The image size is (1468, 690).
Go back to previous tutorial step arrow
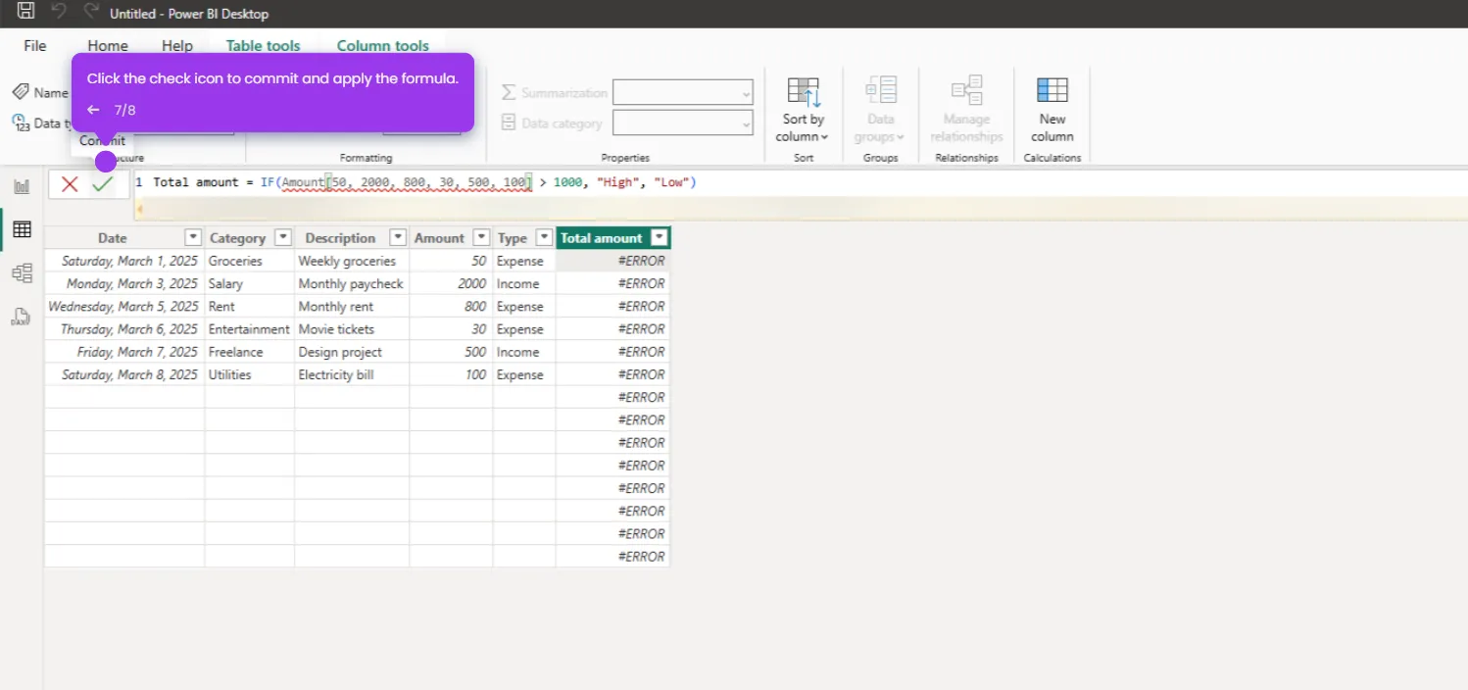(93, 110)
